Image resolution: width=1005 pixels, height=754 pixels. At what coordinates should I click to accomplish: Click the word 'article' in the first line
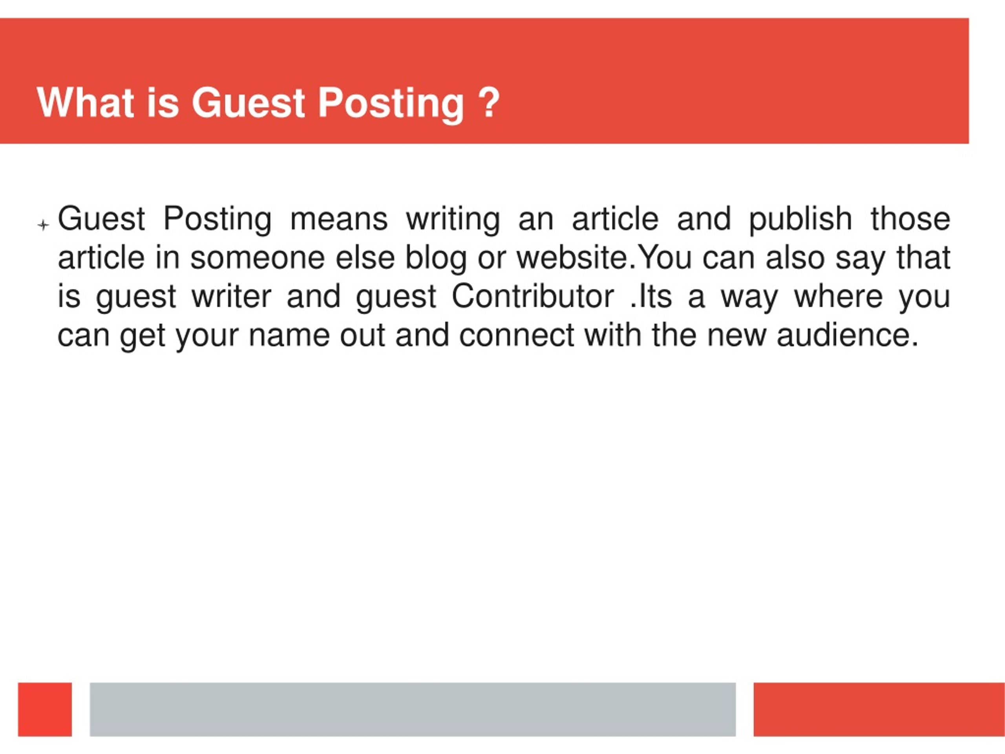point(615,219)
